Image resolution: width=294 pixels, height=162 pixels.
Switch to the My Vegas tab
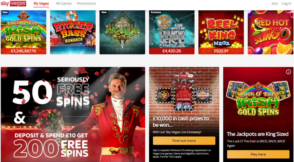[41, 3]
